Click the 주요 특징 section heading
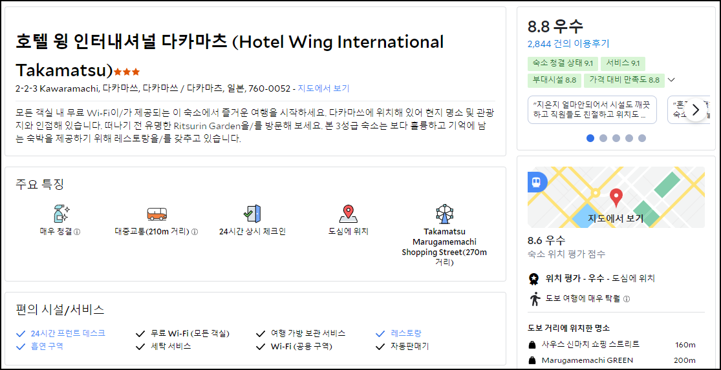This screenshot has width=721, height=370. point(39,184)
